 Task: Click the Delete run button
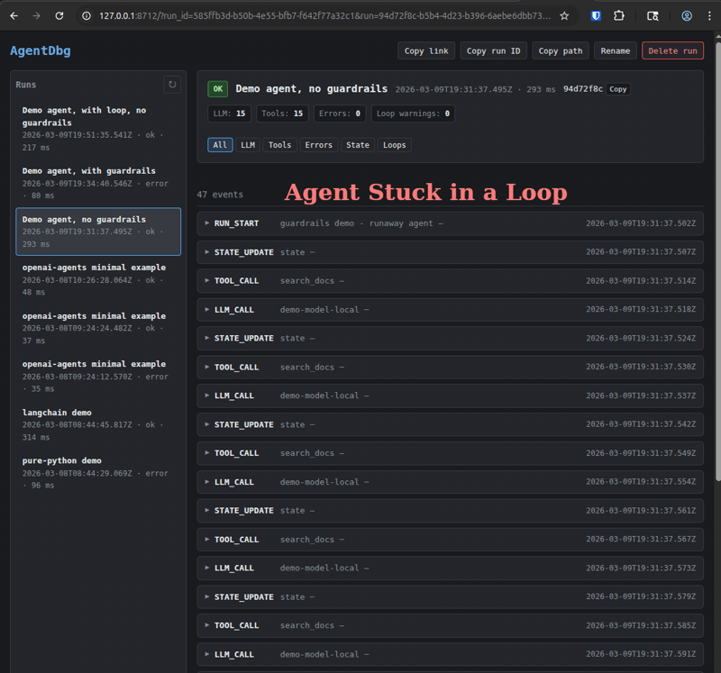672,50
